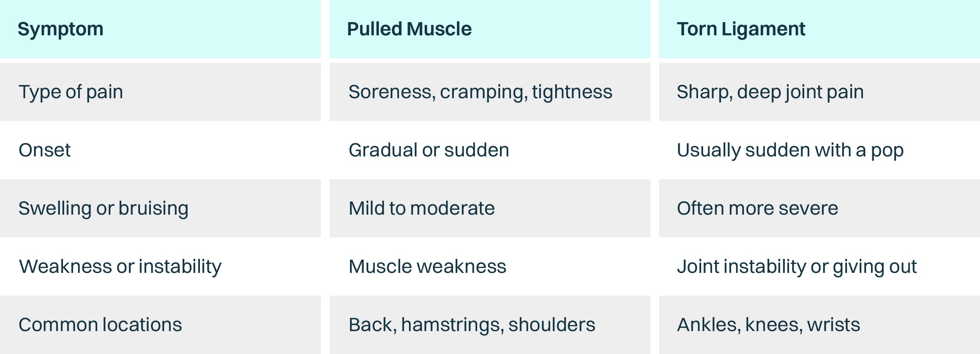Click 'Joint instability or giving out' text
The width and height of the screenshot is (980, 354).
797,267
